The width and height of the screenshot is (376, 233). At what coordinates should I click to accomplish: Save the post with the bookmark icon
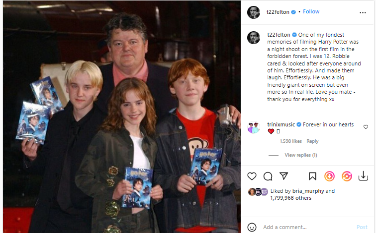312,176
